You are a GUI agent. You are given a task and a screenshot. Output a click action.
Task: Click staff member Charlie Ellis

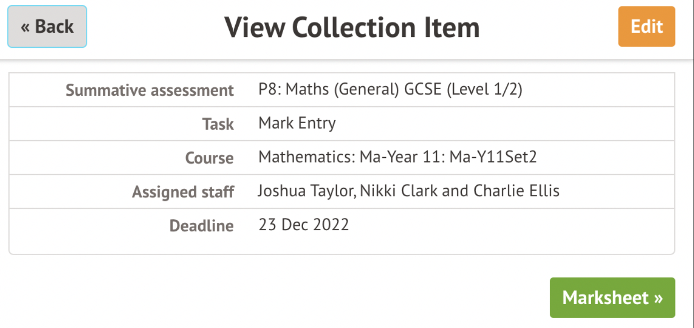(516, 191)
